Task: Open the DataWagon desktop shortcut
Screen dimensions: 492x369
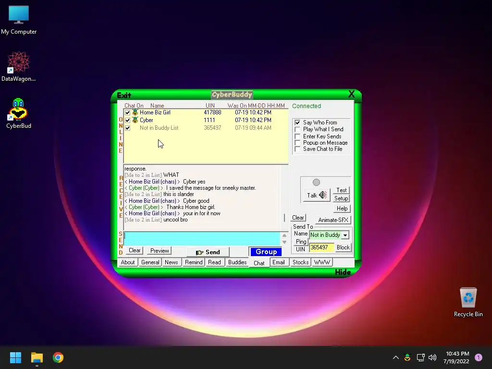Action: (x=19, y=66)
